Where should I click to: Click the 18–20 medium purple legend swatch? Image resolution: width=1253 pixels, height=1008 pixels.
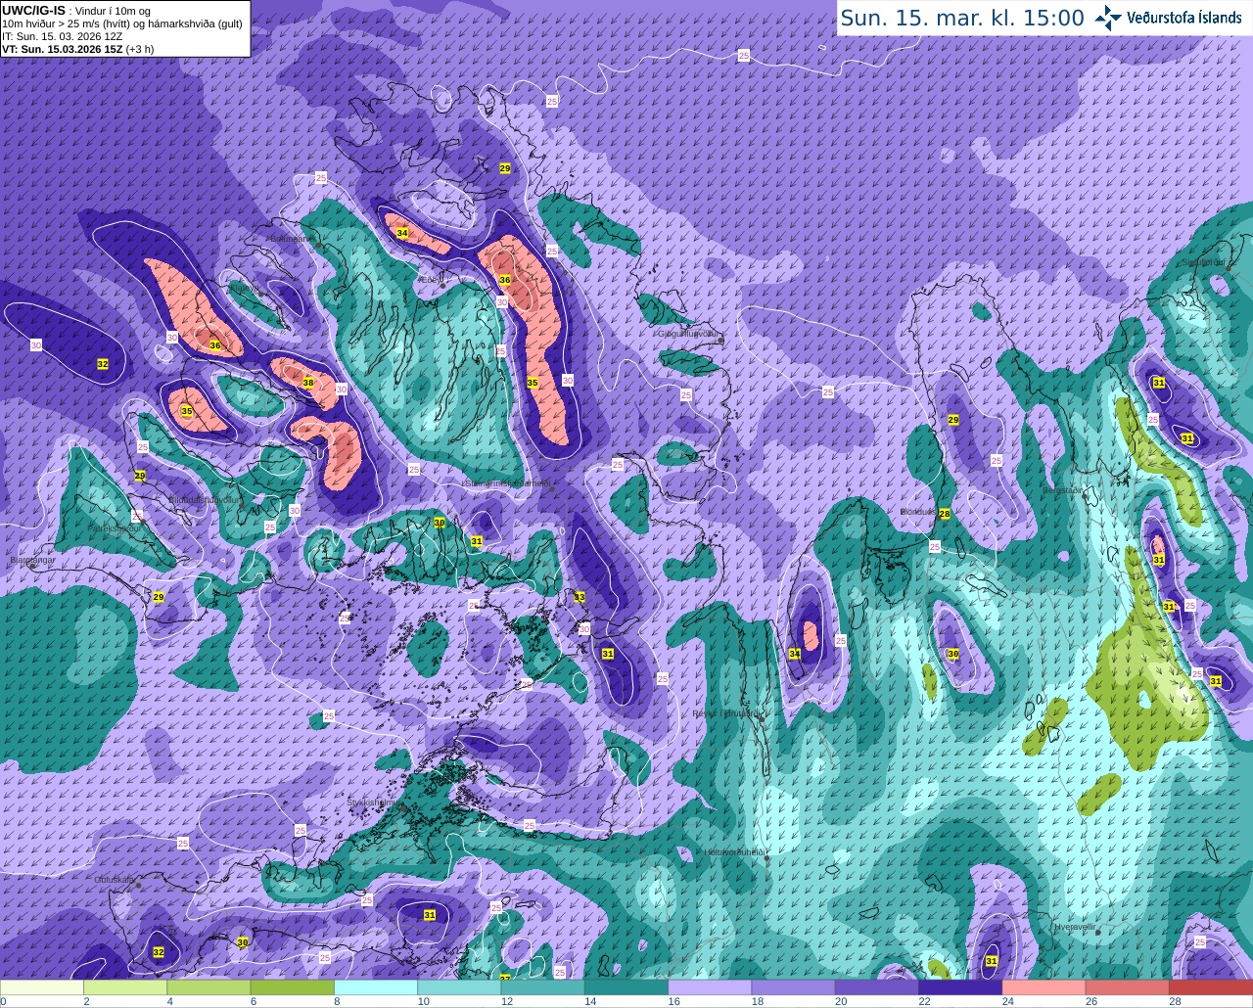[793, 987]
